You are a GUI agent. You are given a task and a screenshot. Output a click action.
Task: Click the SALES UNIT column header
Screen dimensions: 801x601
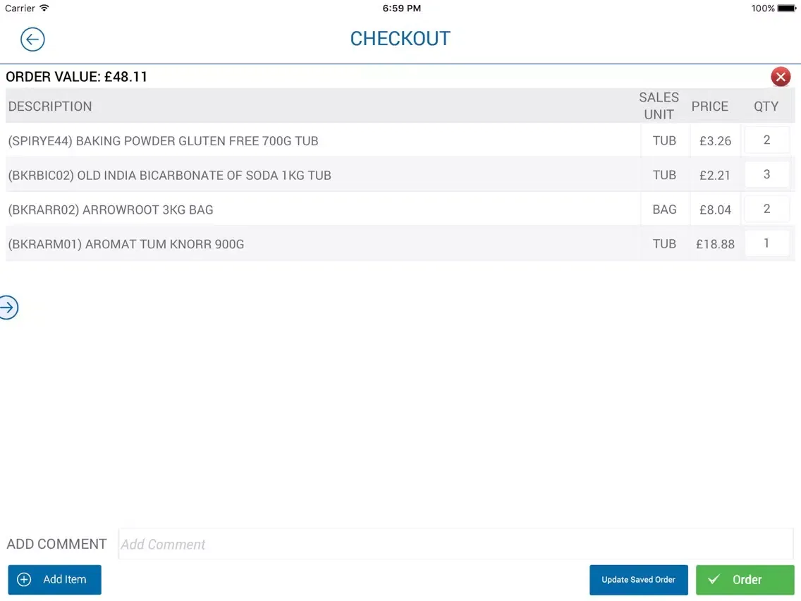tap(659, 106)
